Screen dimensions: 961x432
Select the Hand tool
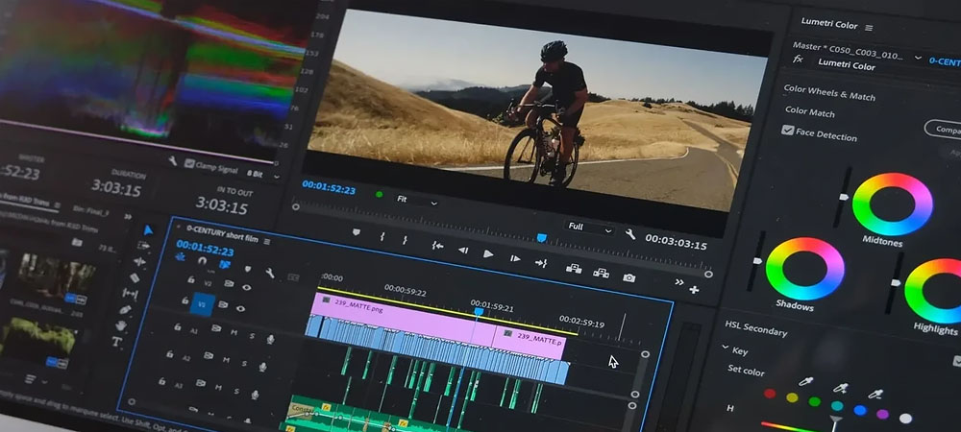click(122, 325)
